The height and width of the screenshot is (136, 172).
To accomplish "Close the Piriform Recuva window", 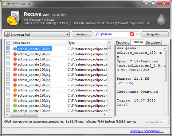I will click(163, 3).
